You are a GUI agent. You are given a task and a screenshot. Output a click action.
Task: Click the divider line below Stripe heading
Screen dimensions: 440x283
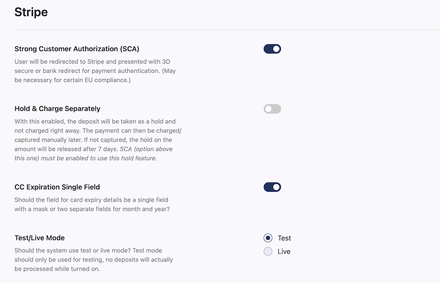[x=227, y=30]
